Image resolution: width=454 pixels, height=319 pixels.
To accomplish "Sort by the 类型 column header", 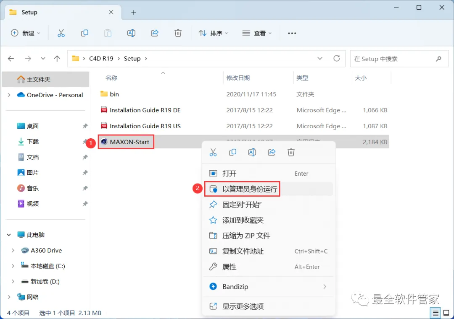I will point(302,78).
